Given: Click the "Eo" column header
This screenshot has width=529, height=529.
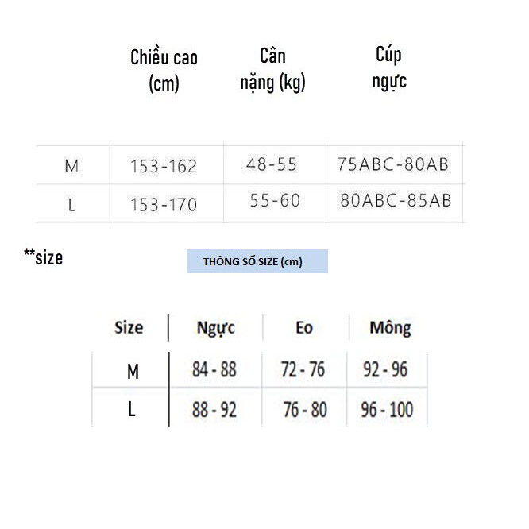Looking at the screenshot, I should (x=303, y=328).
